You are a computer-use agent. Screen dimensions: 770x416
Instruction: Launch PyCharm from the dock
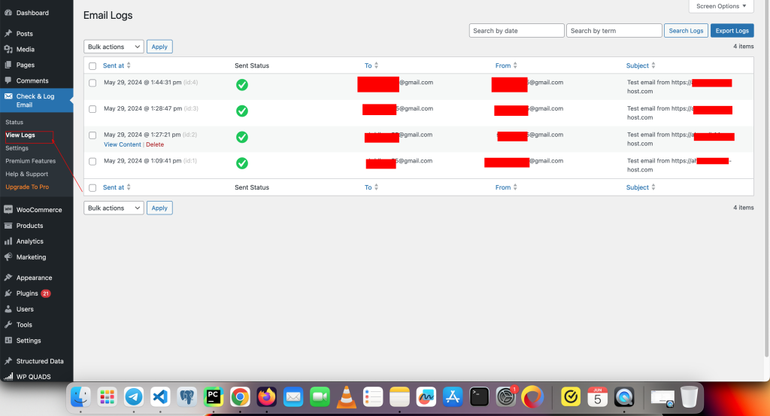click(x=213, y=397)
